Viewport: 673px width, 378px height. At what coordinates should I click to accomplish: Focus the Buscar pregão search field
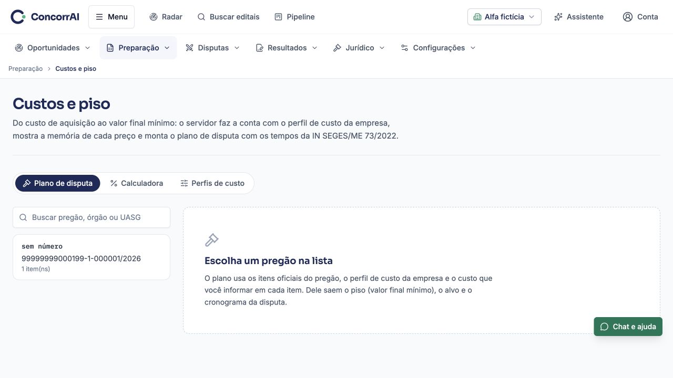(x=91, y=217)
